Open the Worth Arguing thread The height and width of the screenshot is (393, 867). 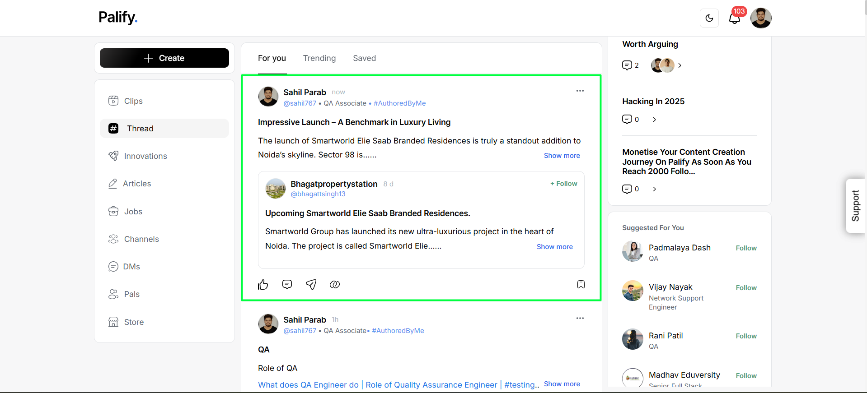[650, 44]
